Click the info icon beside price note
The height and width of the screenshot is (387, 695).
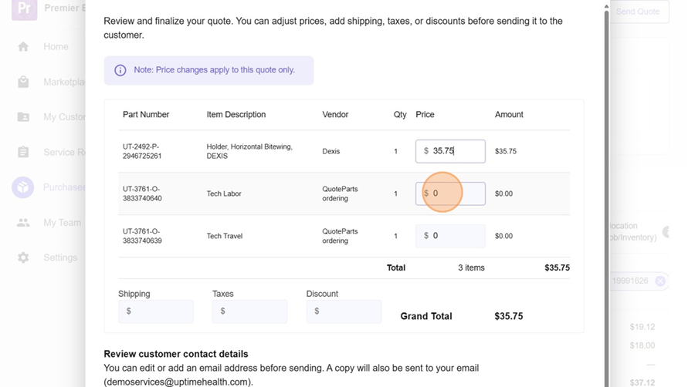point(120,70)
